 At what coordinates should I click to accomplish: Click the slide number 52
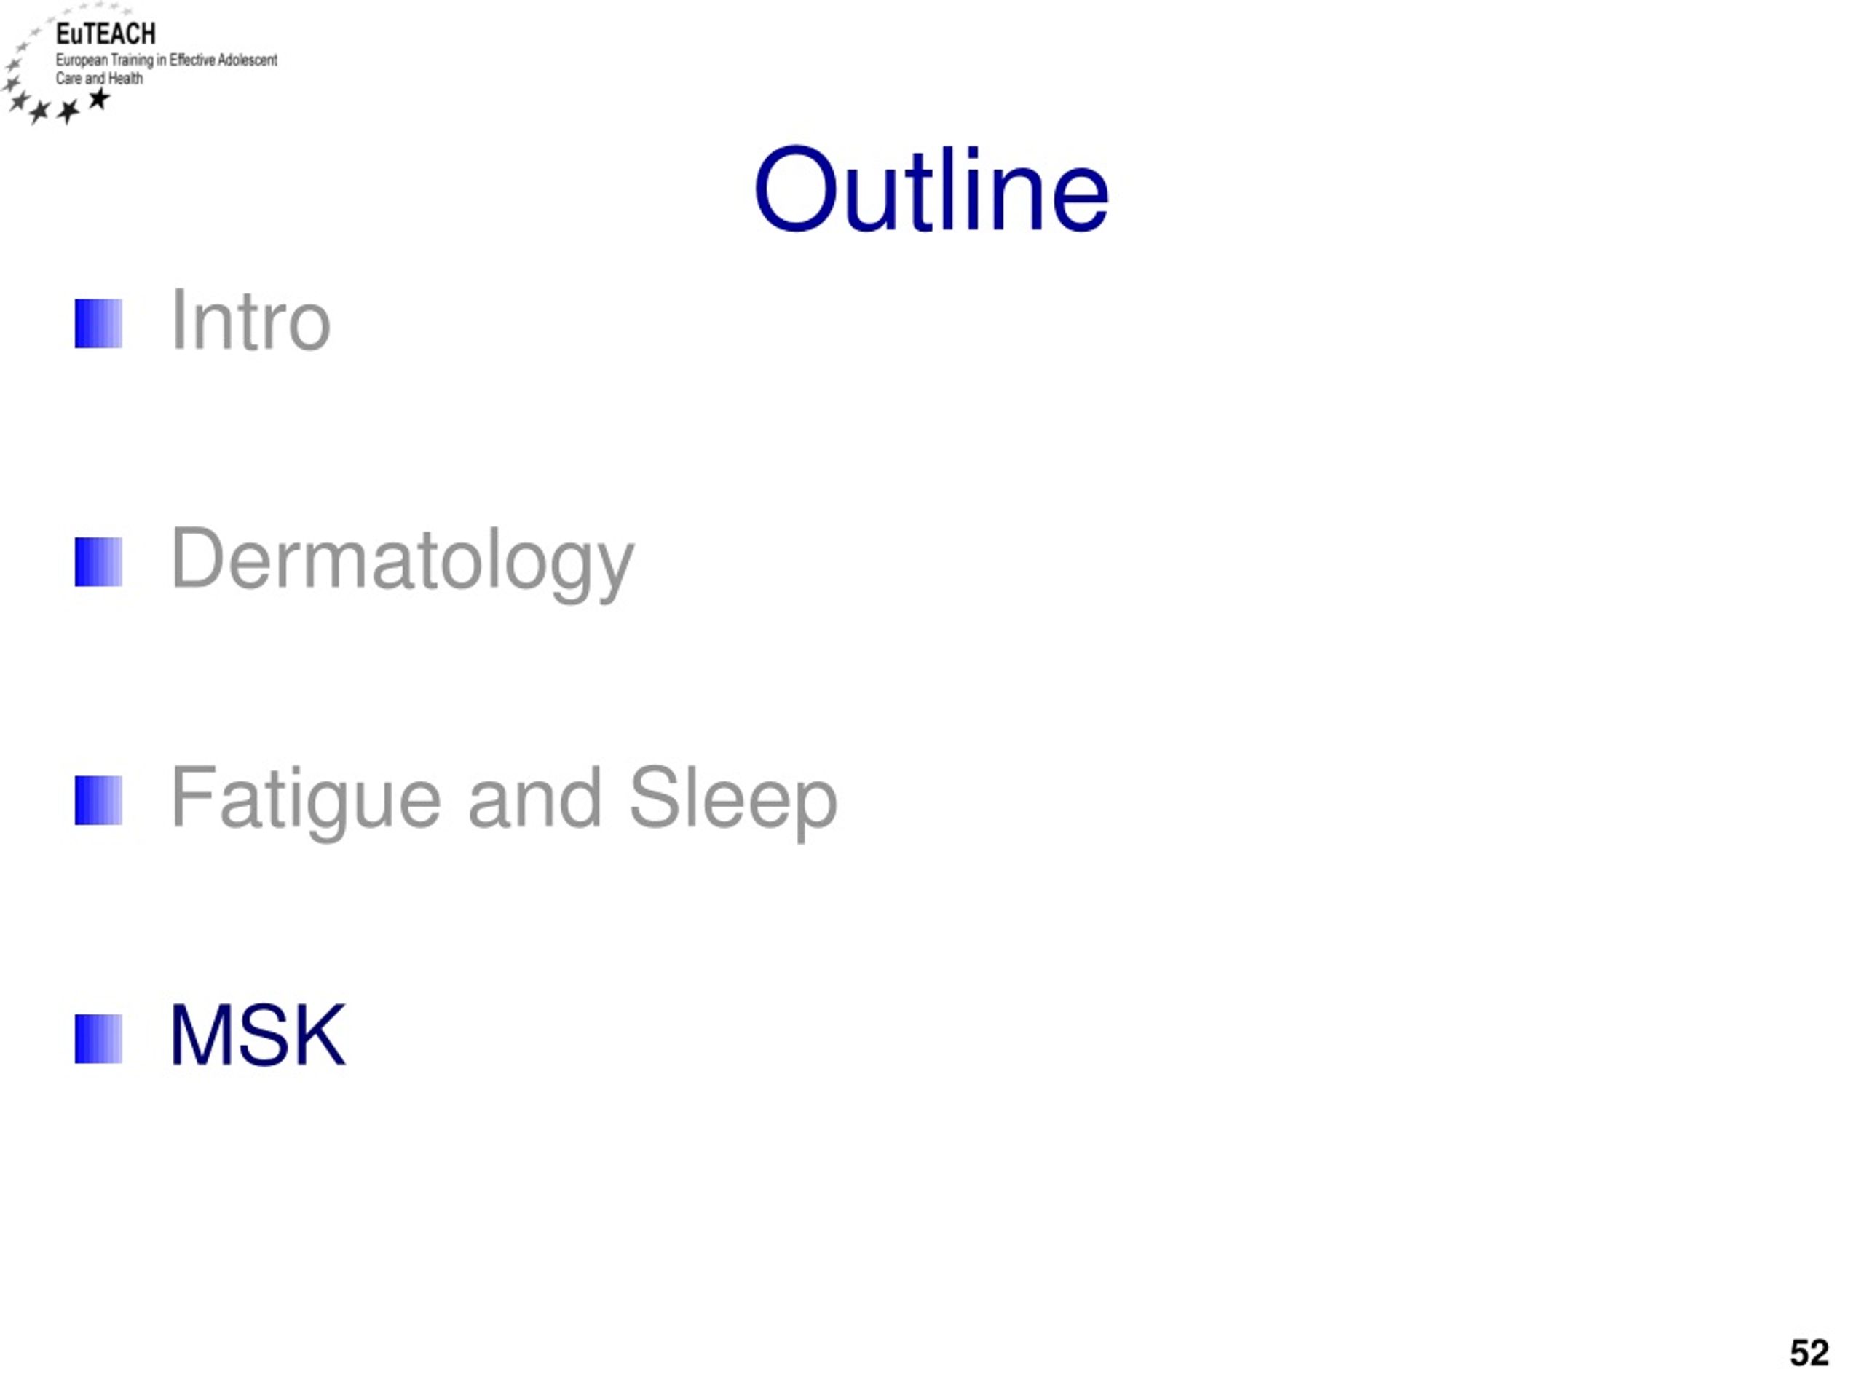[x=1809, y=1353]
